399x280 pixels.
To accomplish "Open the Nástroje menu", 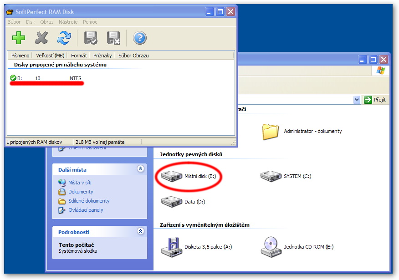I will [68, 22].
